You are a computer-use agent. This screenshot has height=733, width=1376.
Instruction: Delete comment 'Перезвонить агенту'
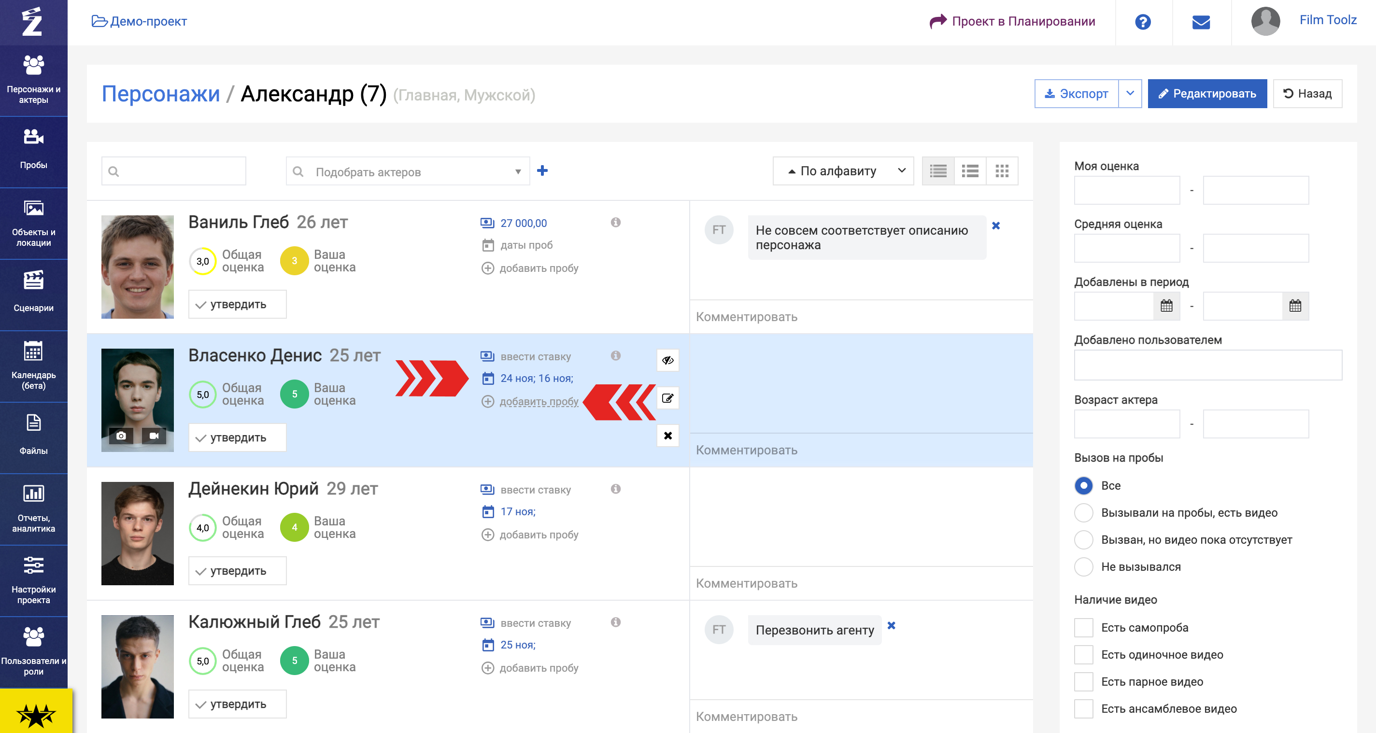coord(891,625)
